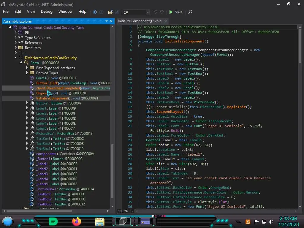Open the Edit menu

click(x=18, y=12)
